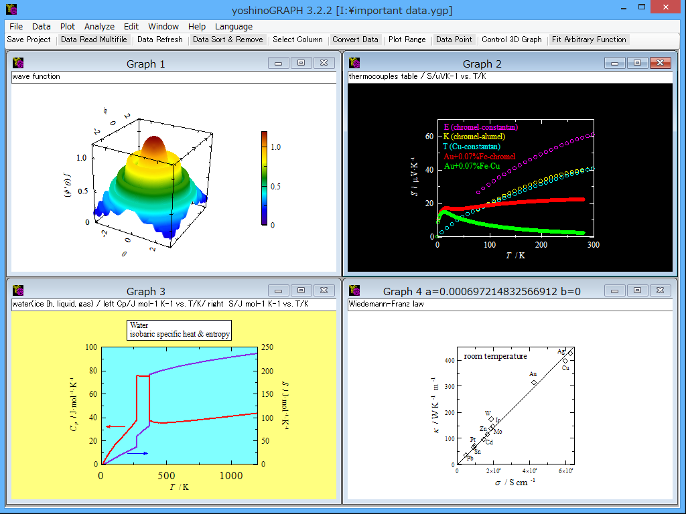Click the 'Au' data point label in Graph 4

(533, 374)
